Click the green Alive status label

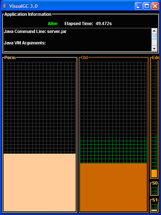point(53,24)
